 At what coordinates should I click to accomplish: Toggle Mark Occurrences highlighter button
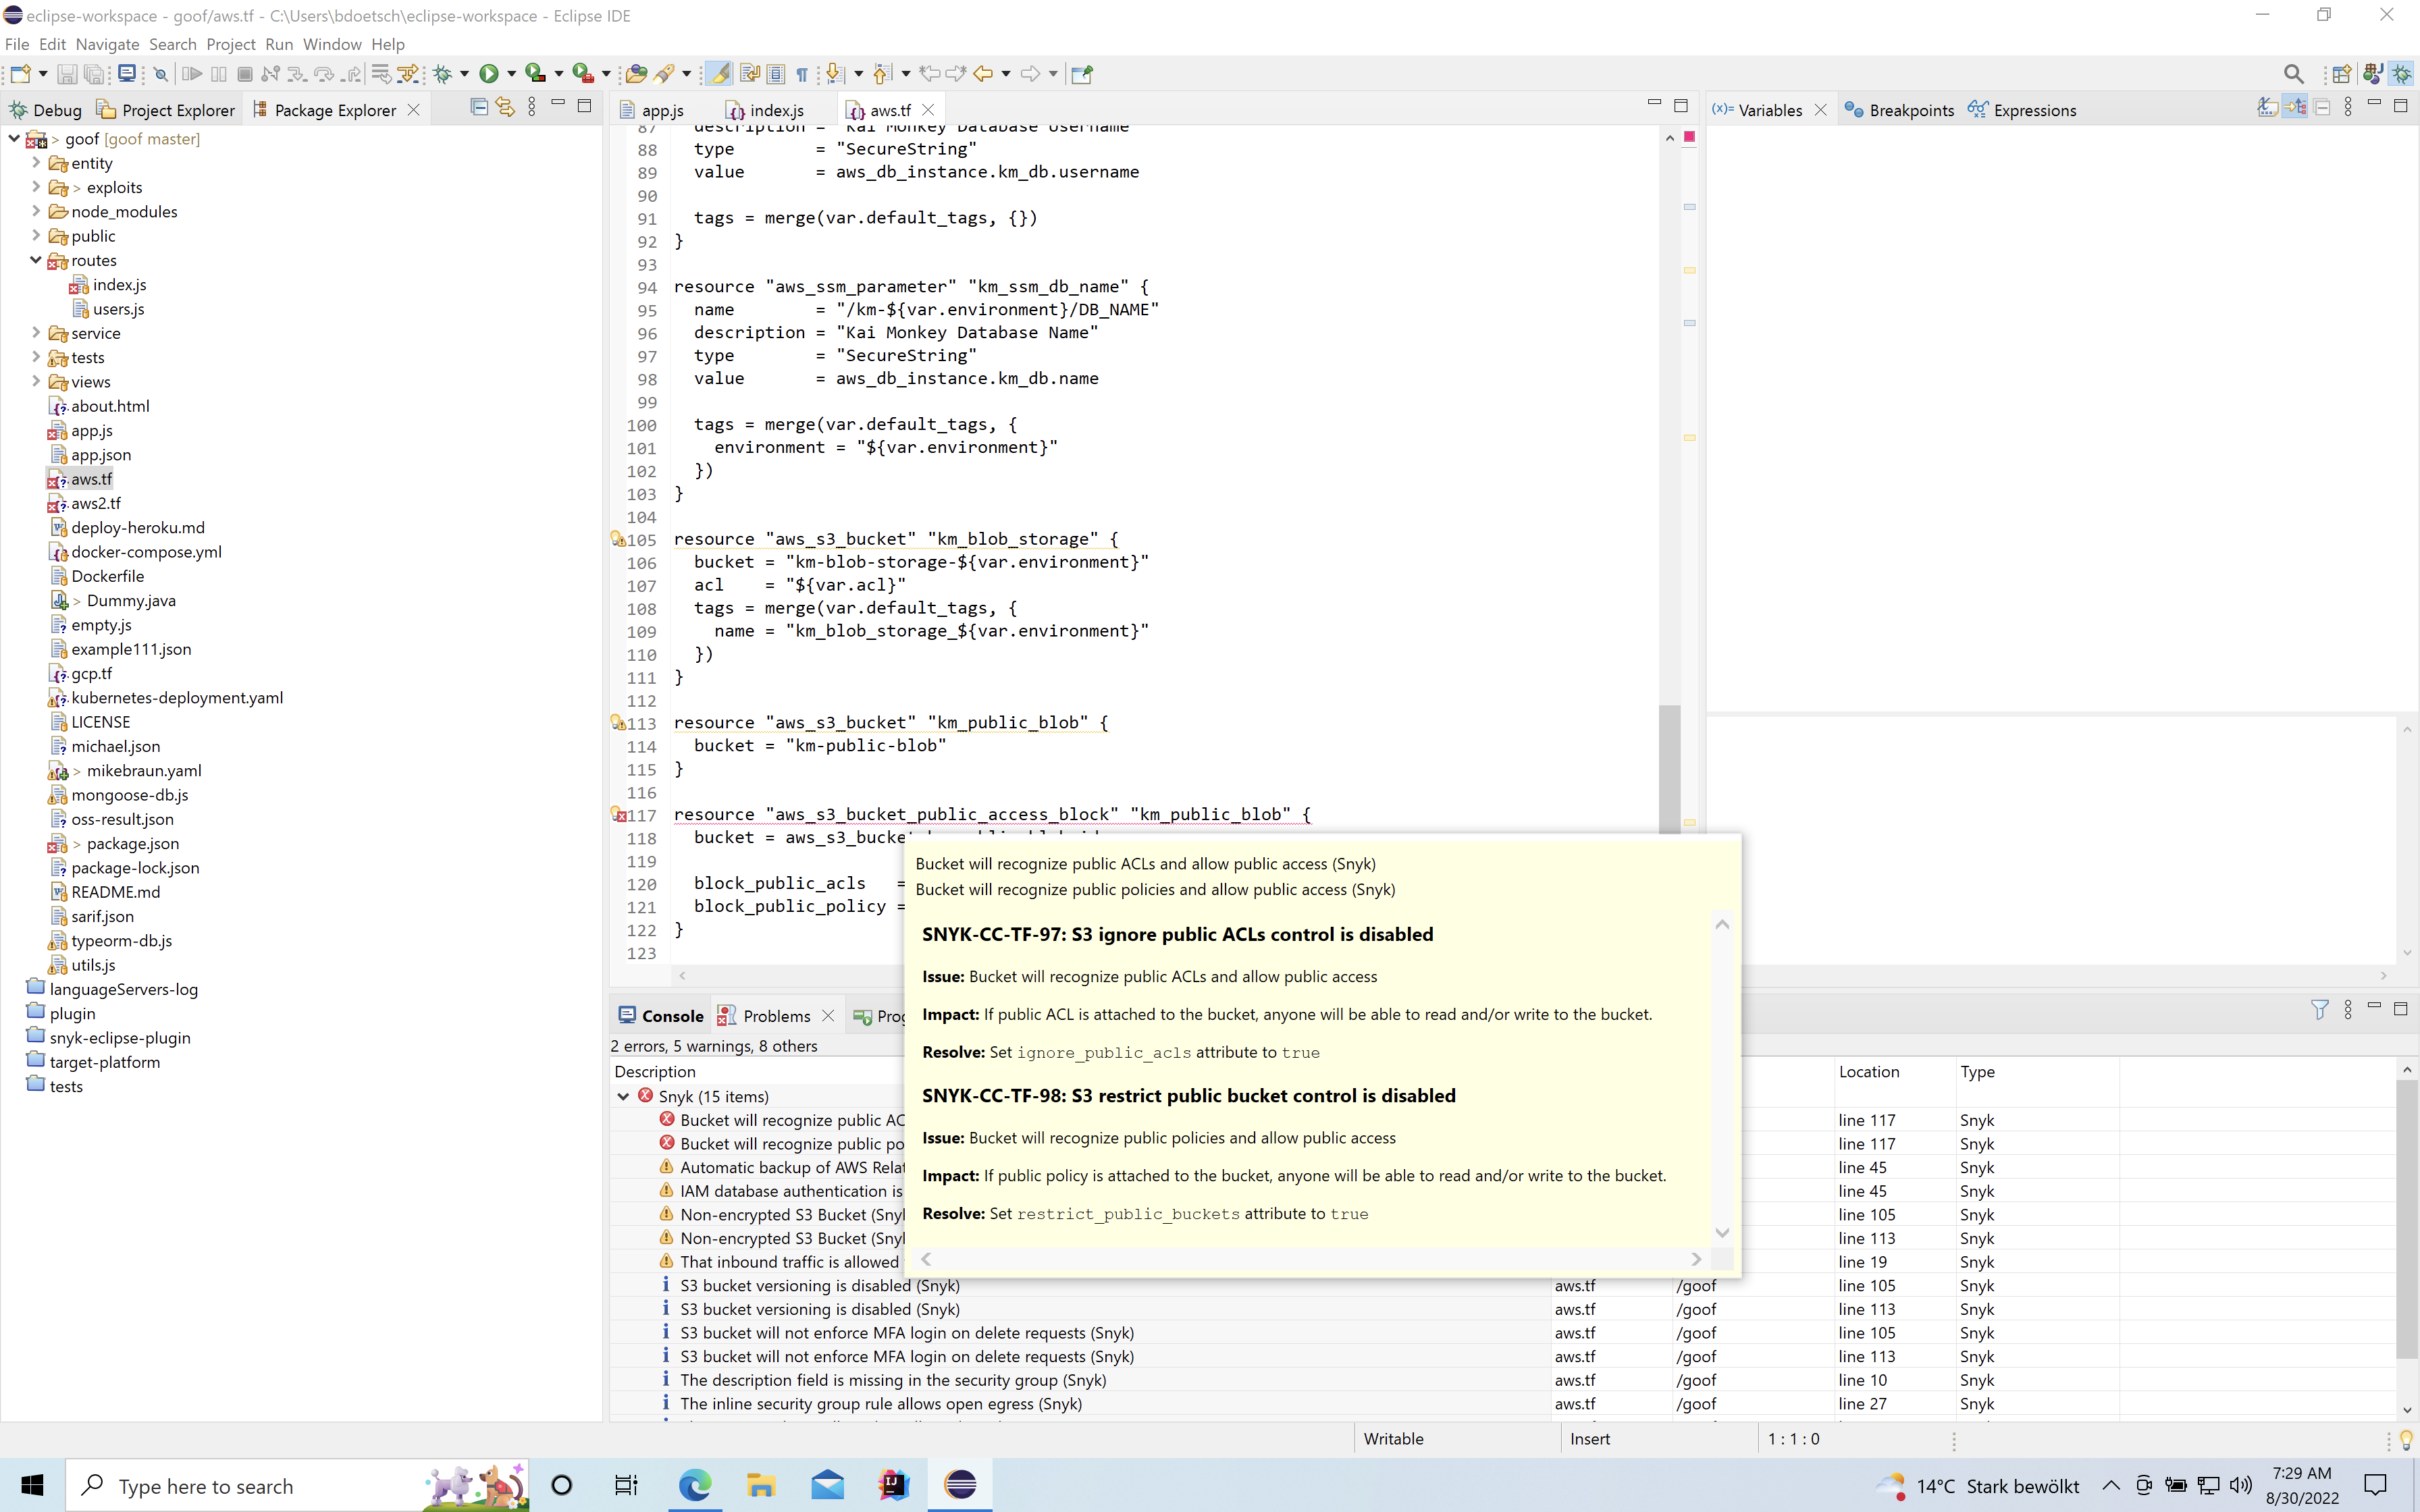pos(718,74)
